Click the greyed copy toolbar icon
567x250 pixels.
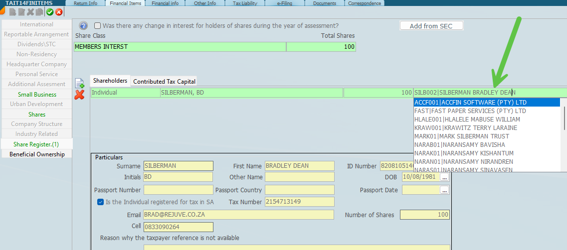click(x=39, y=12)
